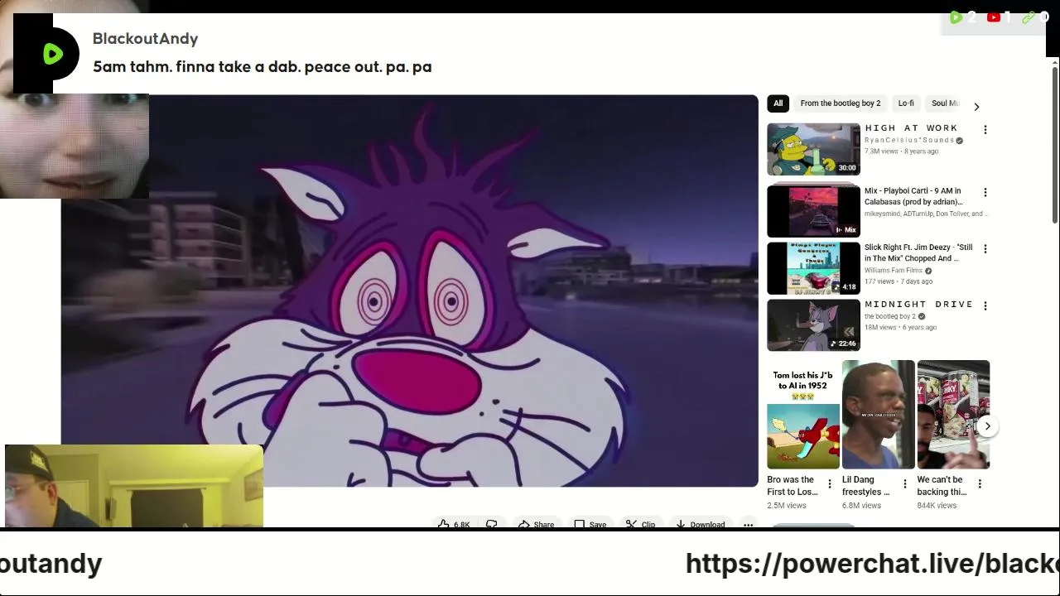The height and width of the screenshot is (596, 1060).
Task: Open options menu for Slick Right video
Action: tap(985, 248)
